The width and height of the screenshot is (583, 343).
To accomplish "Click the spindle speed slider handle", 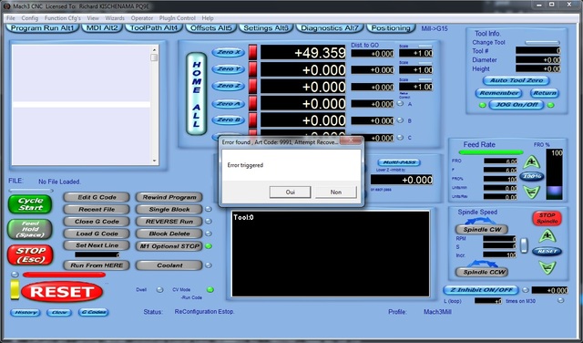I will 524,245.
